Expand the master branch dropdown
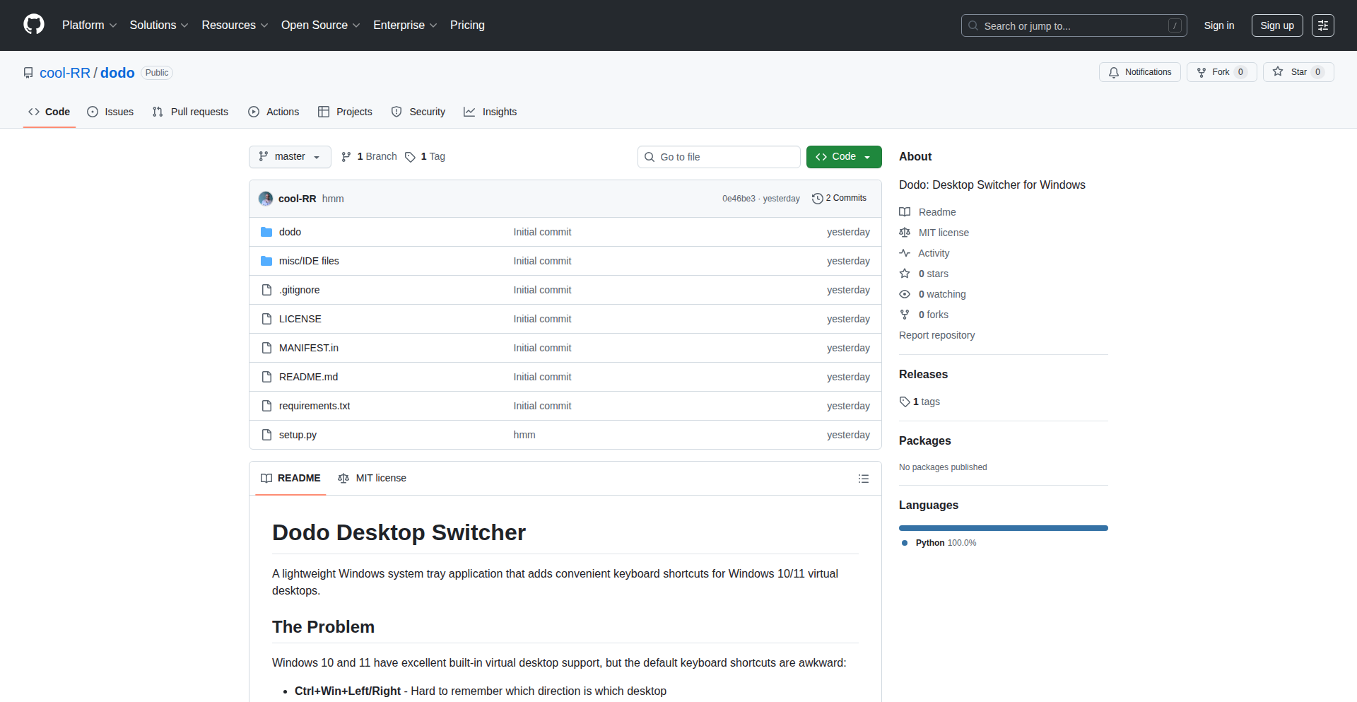This screenshot has height=702, width=1357. [x=290, y=157]
